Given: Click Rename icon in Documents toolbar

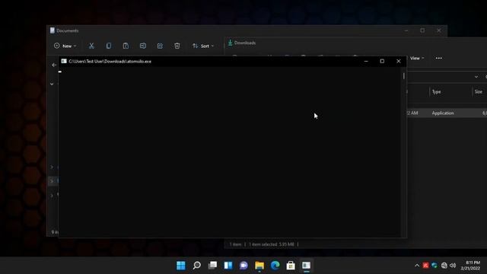Looking at the screenshot, I should (x=143, y=46).
